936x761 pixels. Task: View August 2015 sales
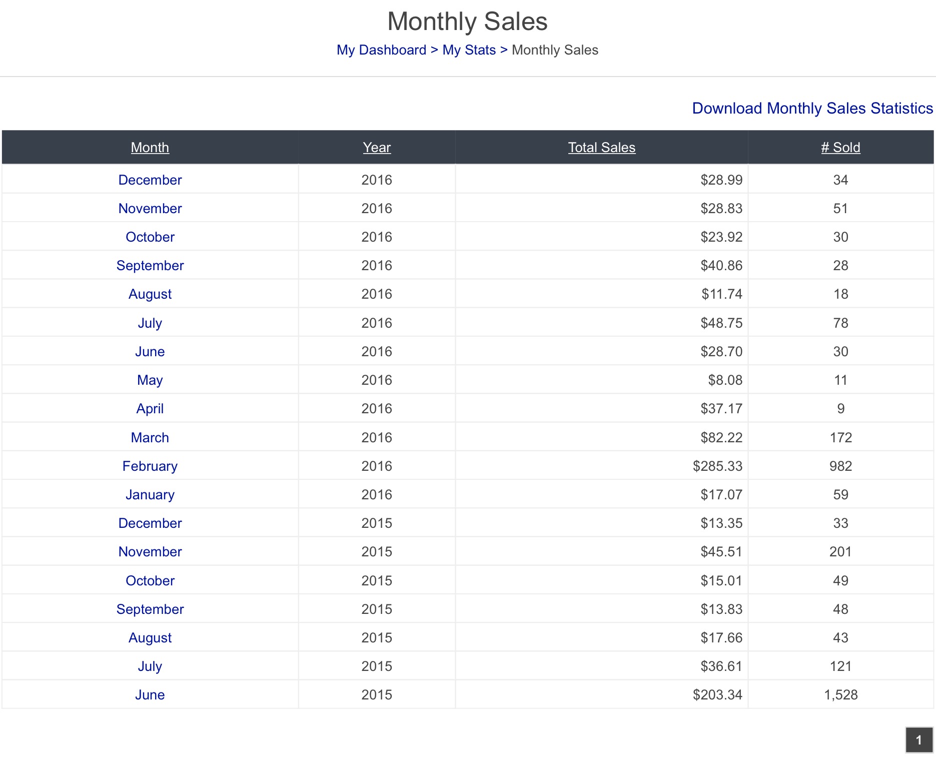point(150,638)
